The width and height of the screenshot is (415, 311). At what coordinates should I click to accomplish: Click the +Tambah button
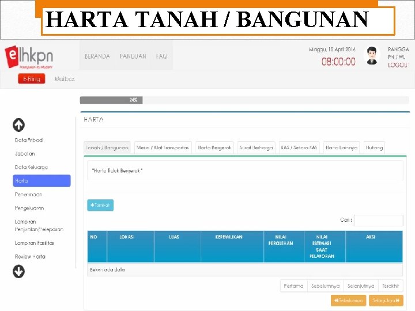pyautogui.click(x=100, y=205)
